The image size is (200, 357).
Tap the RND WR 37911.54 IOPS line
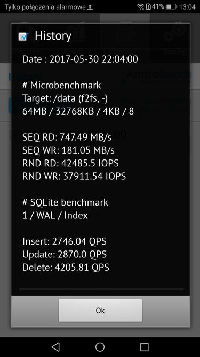[74, 176]
